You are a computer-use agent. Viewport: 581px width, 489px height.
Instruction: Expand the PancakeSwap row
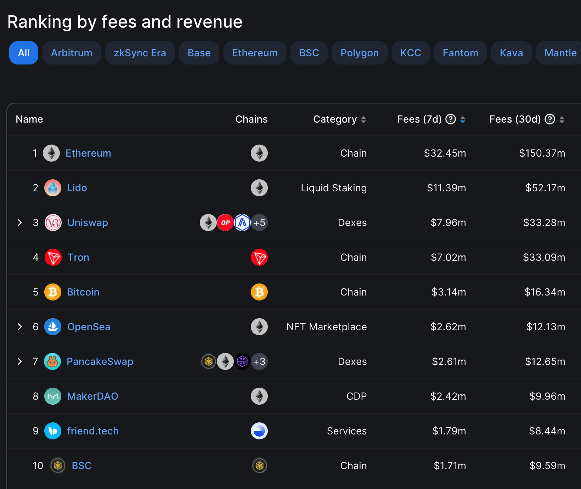[20, 361]
